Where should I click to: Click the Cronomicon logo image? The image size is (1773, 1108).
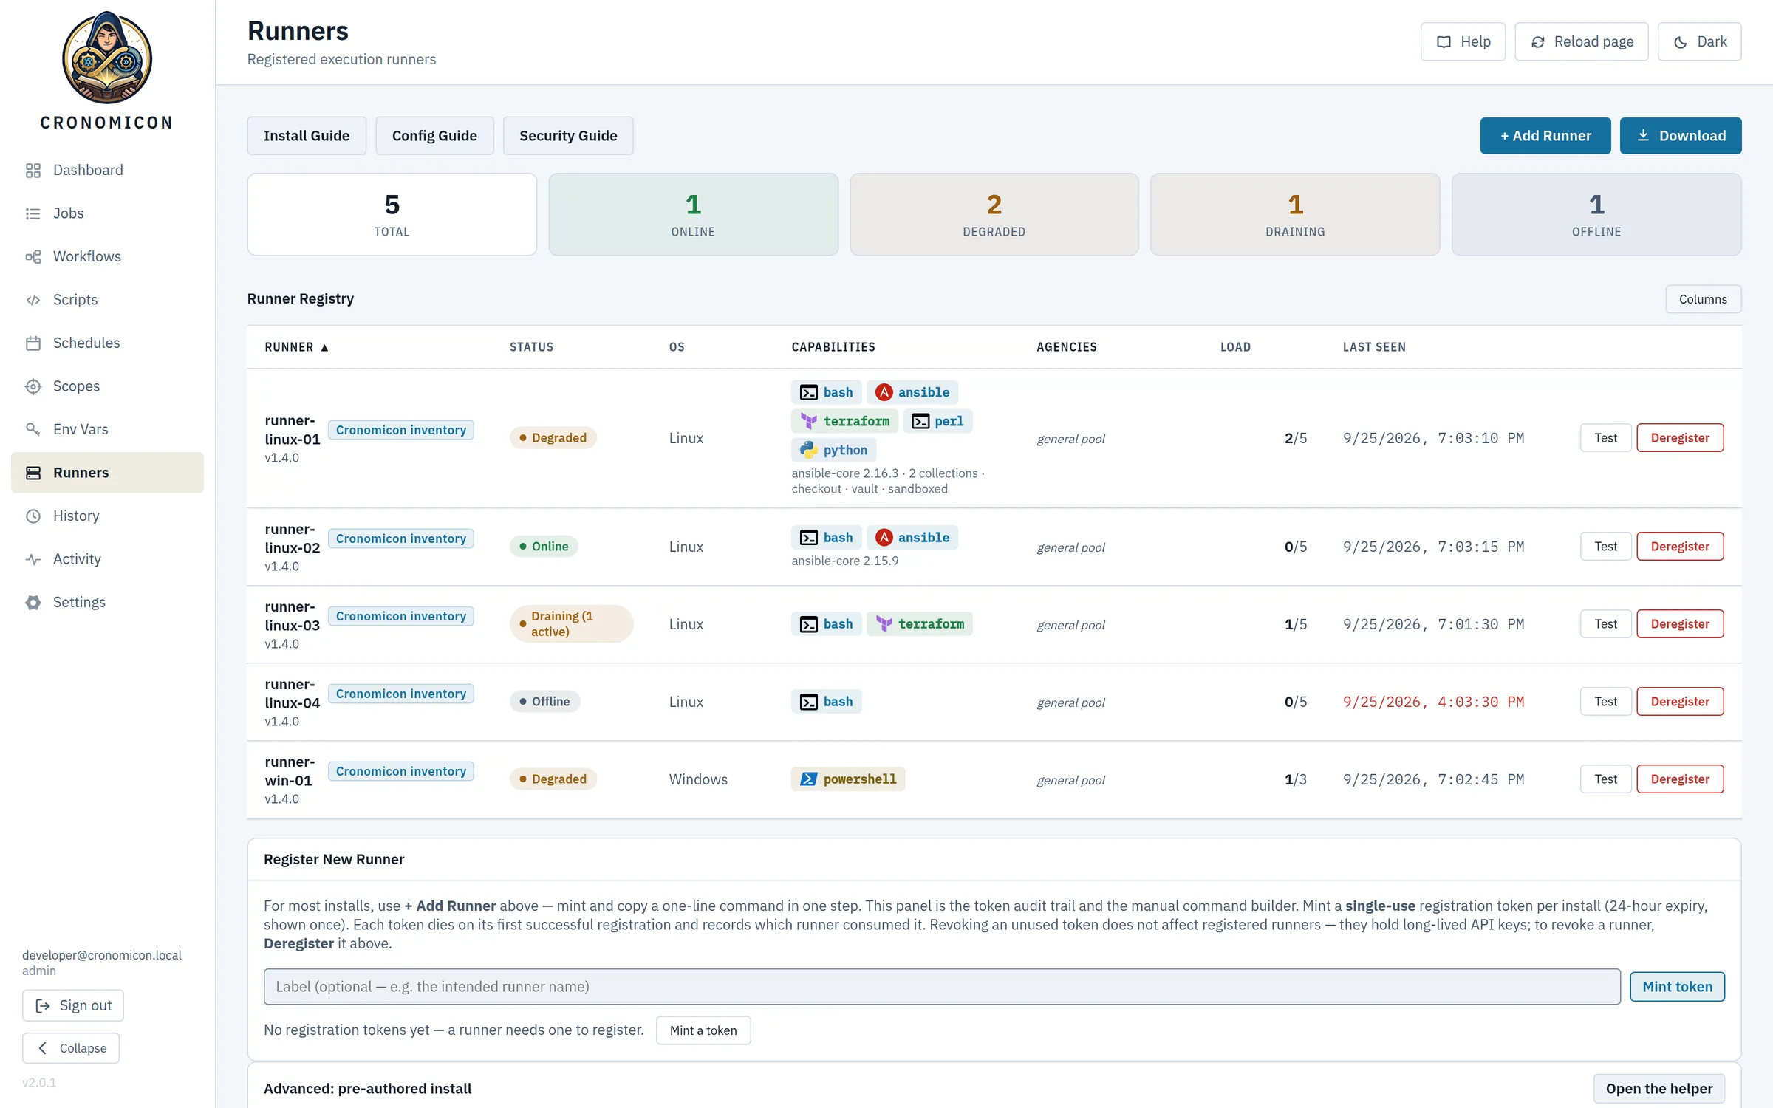pos(107,58)
